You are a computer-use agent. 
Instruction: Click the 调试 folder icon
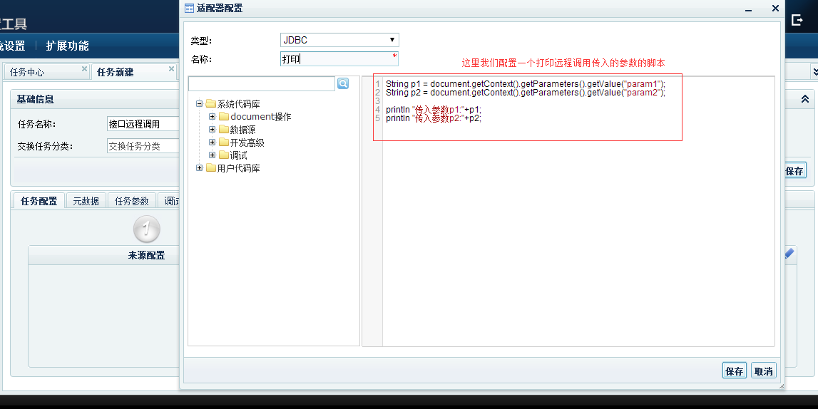pos(224,155)
